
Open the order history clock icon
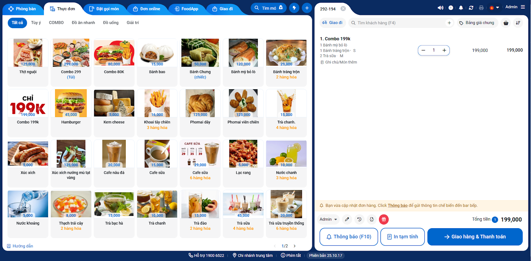click(x=359, y=219)
